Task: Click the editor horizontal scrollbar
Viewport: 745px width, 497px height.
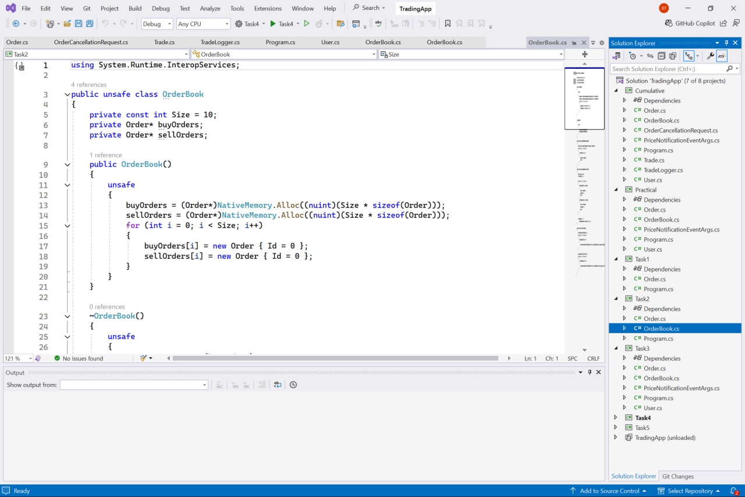Action: pos(335,358)
